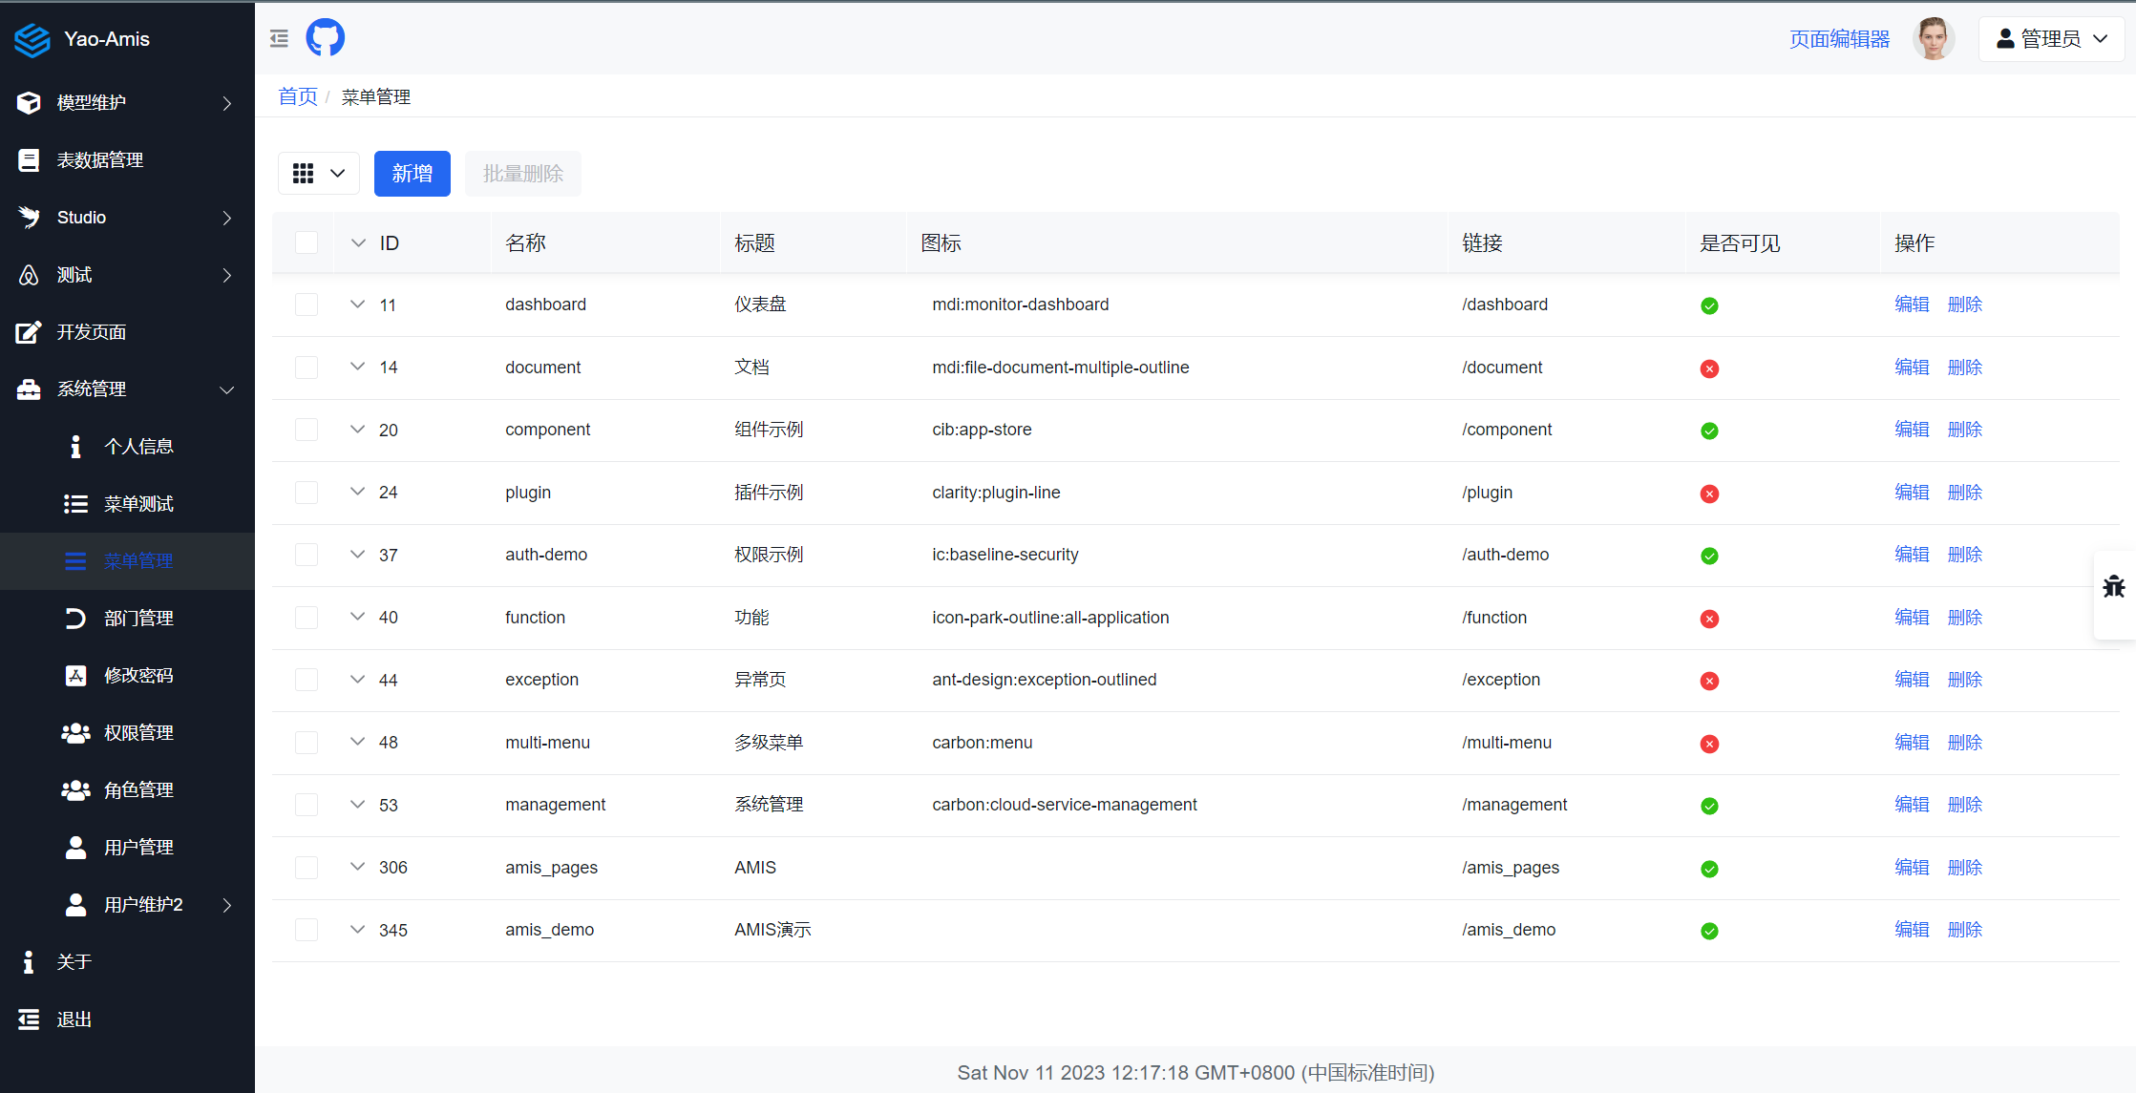The image size is (2136, 1093).
Task: Click the bug debug icon
Action: pyautogui.click(x=2113, y=586)
